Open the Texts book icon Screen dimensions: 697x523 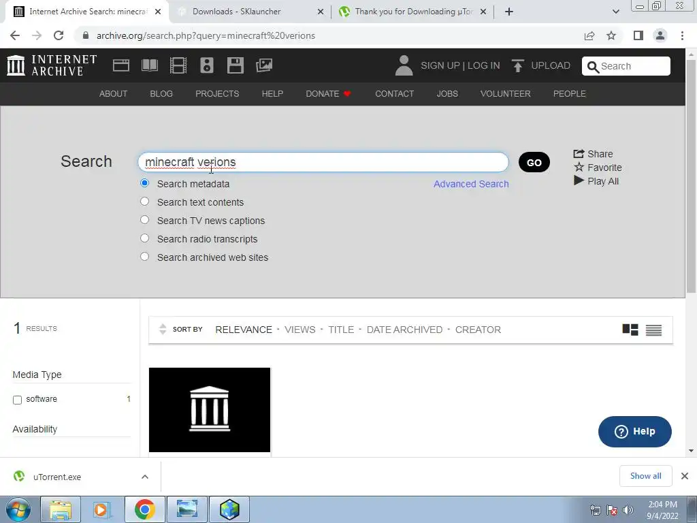click(x=149, y=65)
